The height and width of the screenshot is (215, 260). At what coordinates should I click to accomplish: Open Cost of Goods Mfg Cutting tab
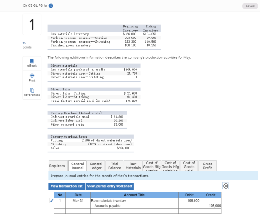tap(152, 166)
